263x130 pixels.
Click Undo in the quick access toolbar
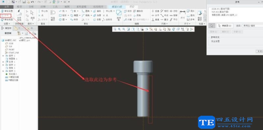point(32,2)
